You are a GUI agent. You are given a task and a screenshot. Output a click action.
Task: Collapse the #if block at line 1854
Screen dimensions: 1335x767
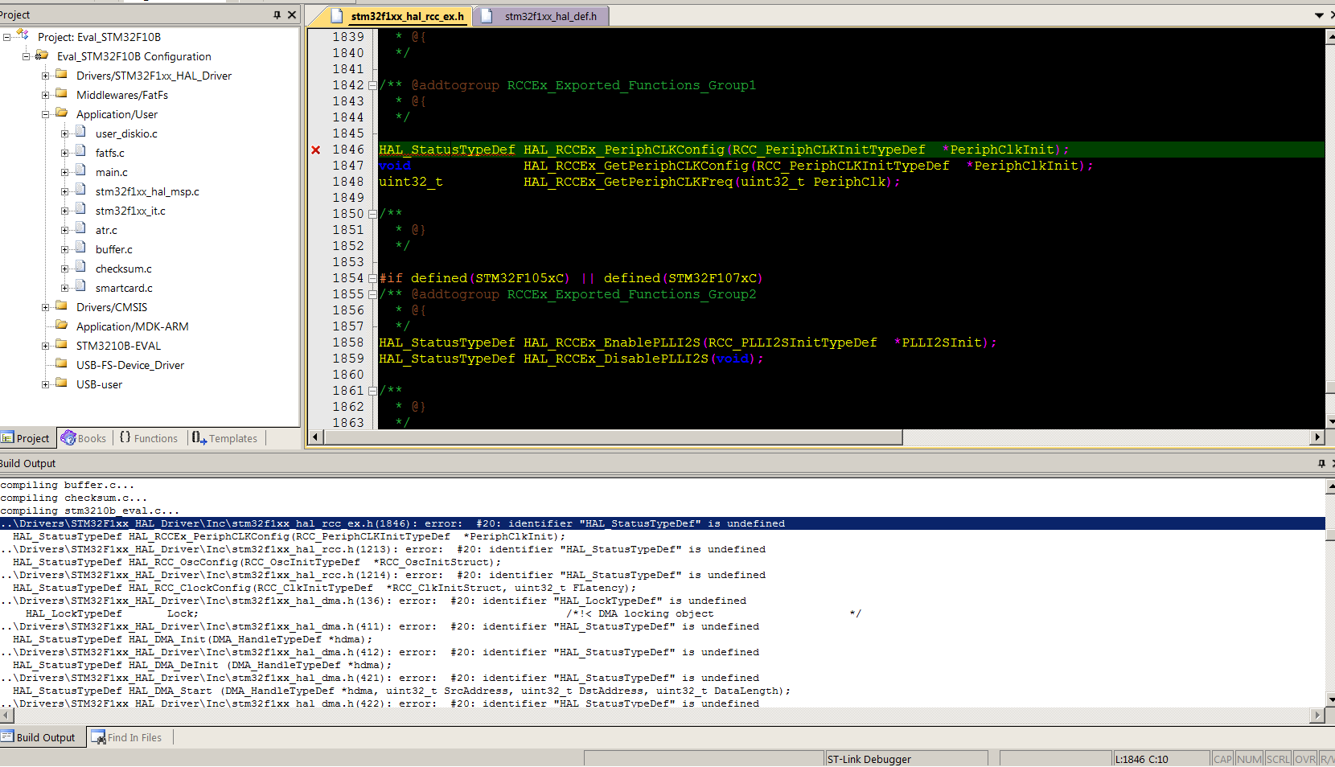pyautogui.click(x=372, y=278)
